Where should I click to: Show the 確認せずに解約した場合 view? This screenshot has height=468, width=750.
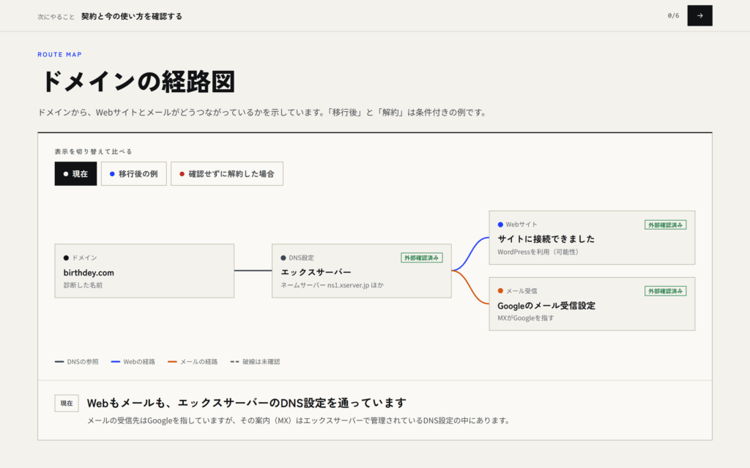tap(227, 174)
